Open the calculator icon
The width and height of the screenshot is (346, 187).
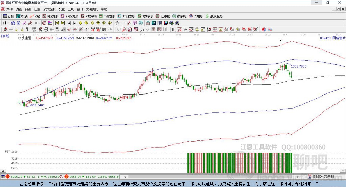154,23
